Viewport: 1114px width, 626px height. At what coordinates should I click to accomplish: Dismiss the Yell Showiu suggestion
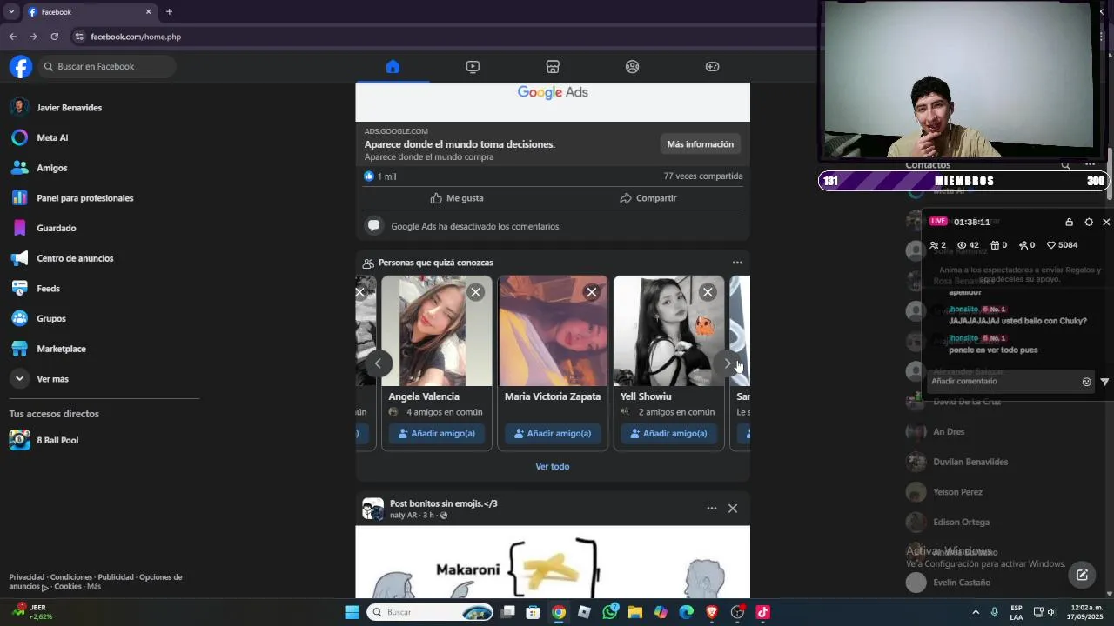[x=708, y=292]
